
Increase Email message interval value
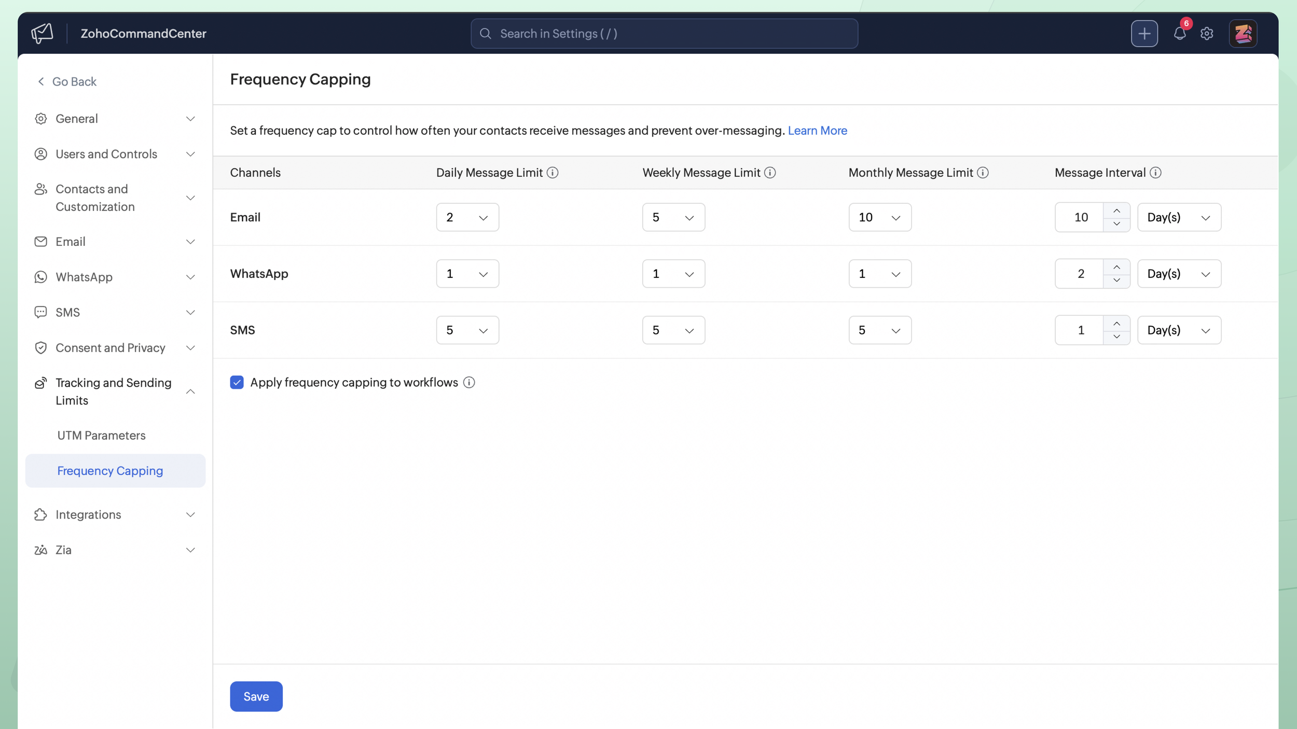[1116, 211]
